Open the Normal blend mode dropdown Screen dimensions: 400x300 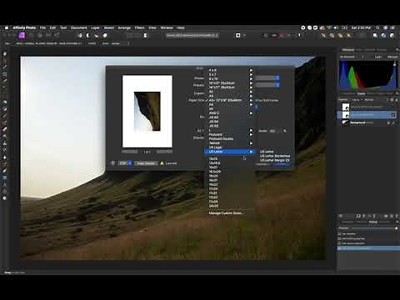point(369,99)
